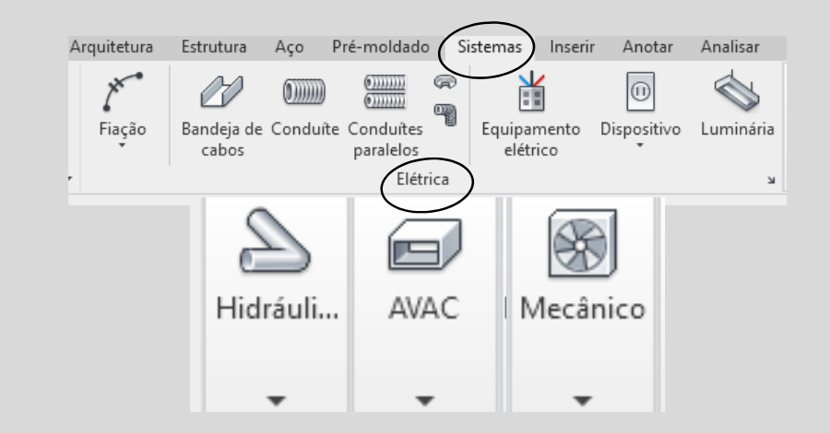The width and height of the screenshot is (830, 433).
Task: Select the Conduíte tool
Action: (x=304, y=93)
